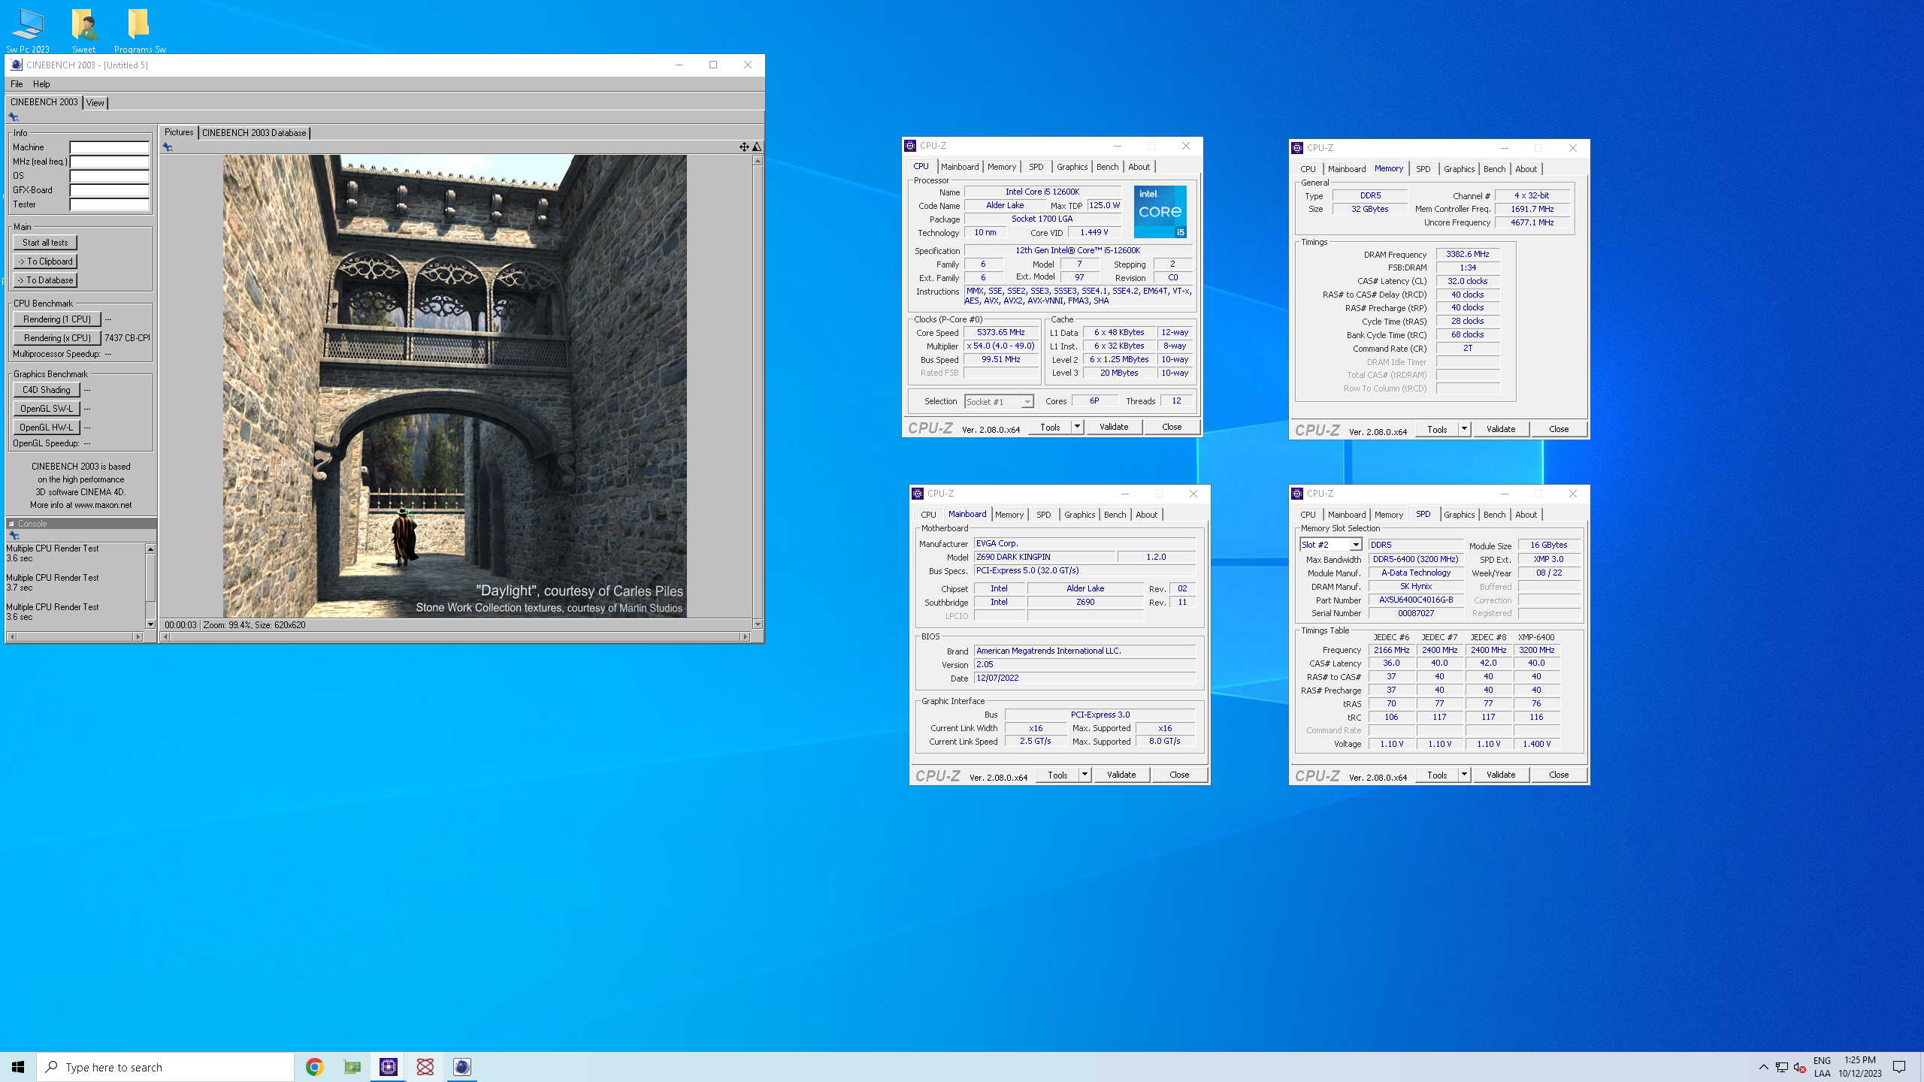Click the Cinebench pin icon under tabs
The image size is (1924, 1082).
[x=14, y=117]
